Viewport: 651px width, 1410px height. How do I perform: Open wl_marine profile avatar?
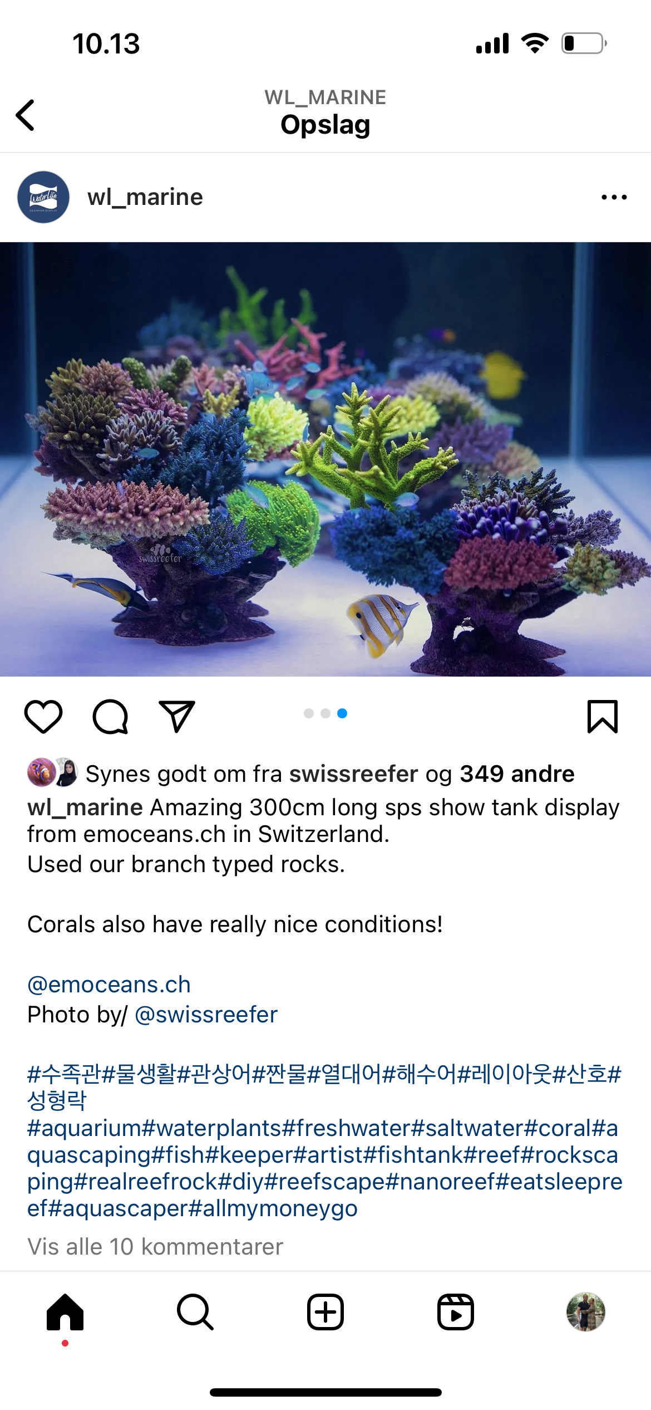tap(43, 197)
